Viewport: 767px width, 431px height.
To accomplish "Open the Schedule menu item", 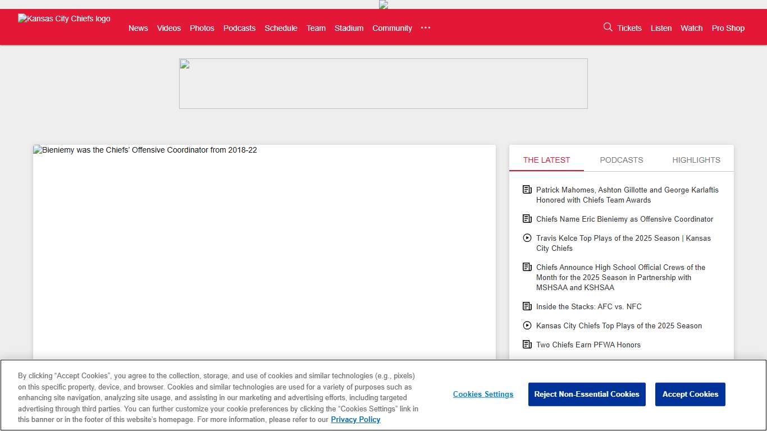I will [281, 28].
